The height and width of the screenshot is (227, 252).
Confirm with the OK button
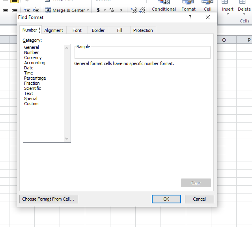(x=166, y=199)
